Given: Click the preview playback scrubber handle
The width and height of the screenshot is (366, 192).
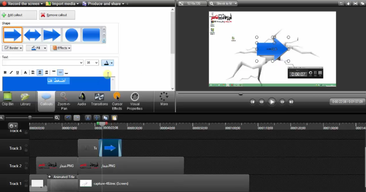Looking at the screenshot, I should click(241, 94).
